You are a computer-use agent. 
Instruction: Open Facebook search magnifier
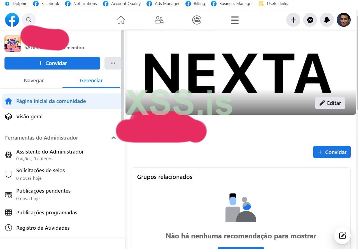pyautogui.click(x=29, y=20)
